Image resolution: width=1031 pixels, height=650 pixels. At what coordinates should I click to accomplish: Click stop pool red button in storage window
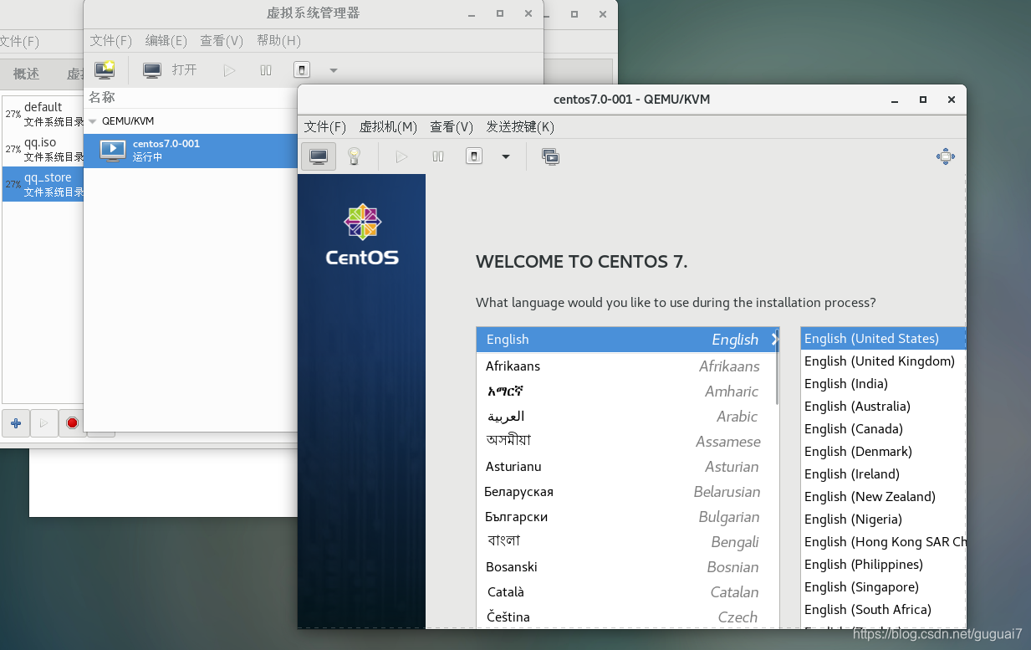72,423
